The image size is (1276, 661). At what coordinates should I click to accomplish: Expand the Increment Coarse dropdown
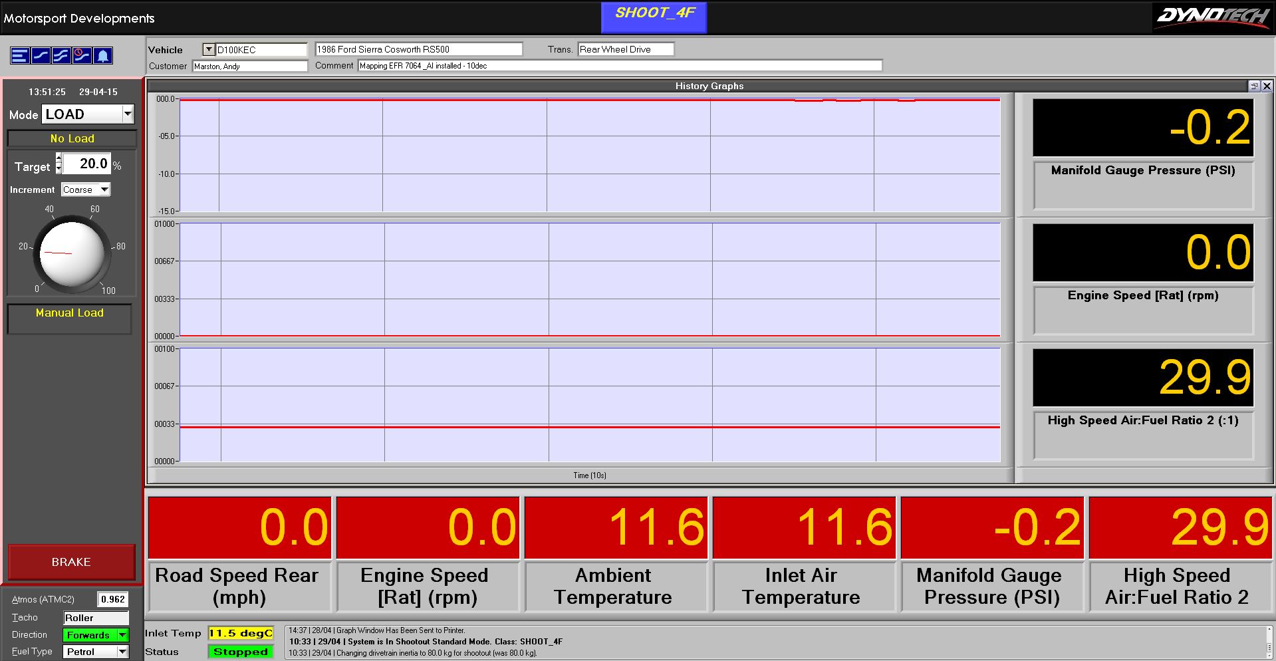pyautogui.click(x=104, y=190)
